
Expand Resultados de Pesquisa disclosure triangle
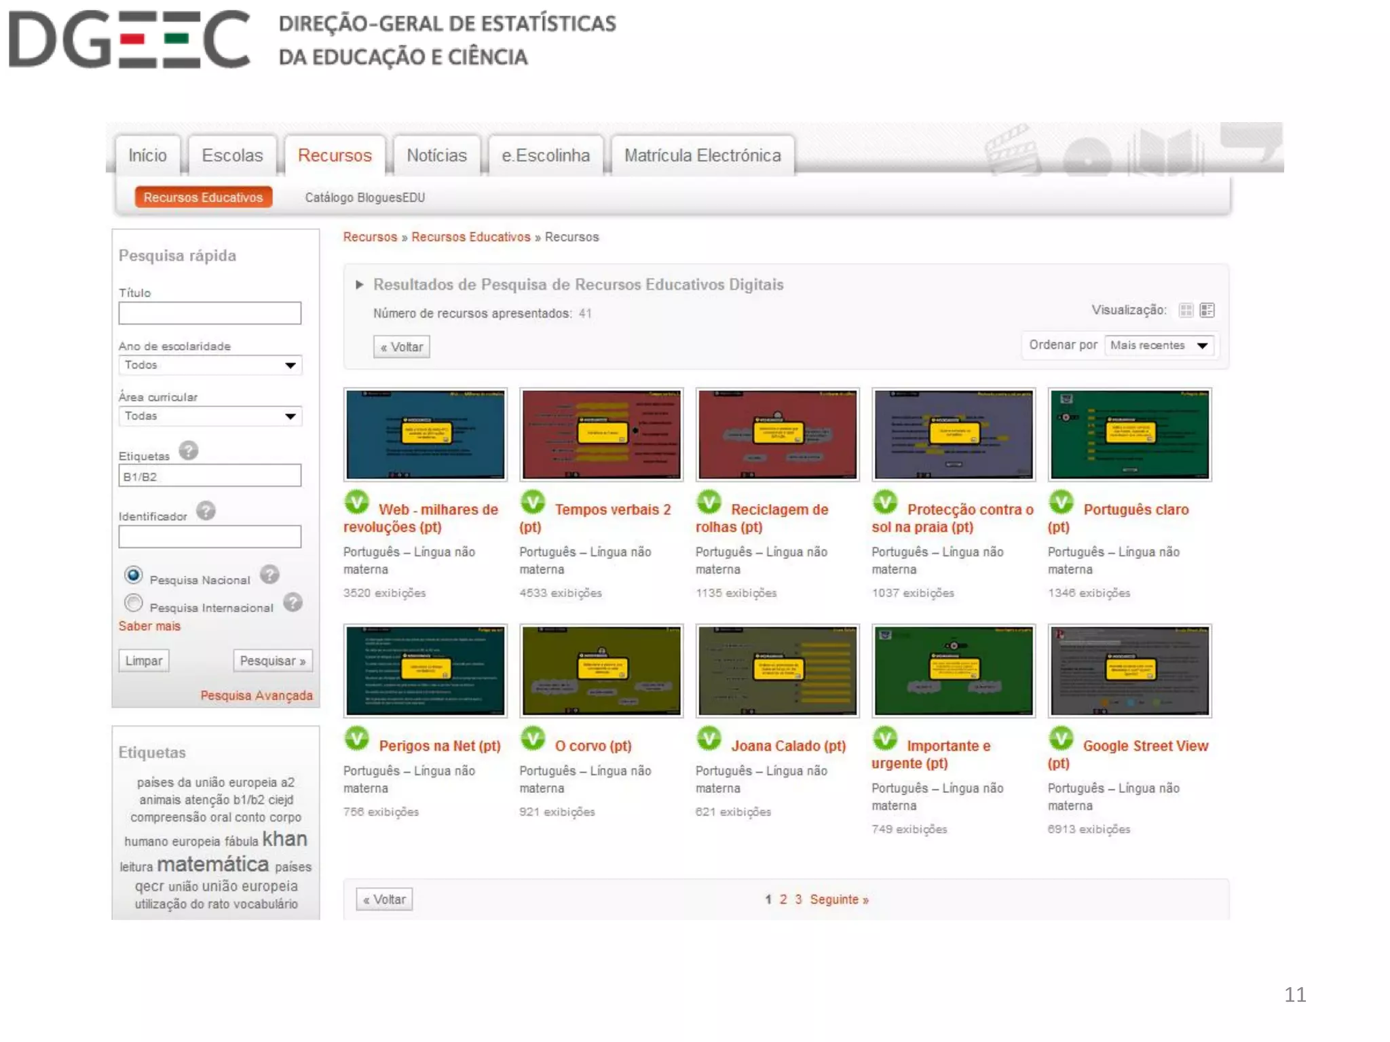(360, 285)
